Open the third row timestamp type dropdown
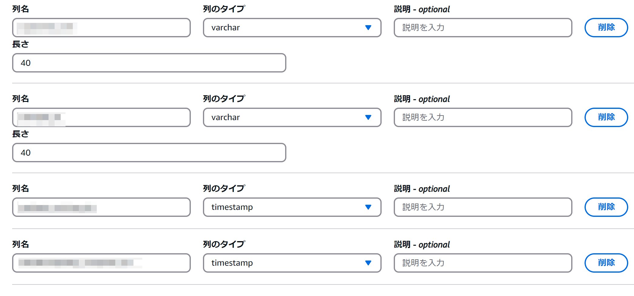The width and height of the screenshot is (634, 296). [285, 207]
